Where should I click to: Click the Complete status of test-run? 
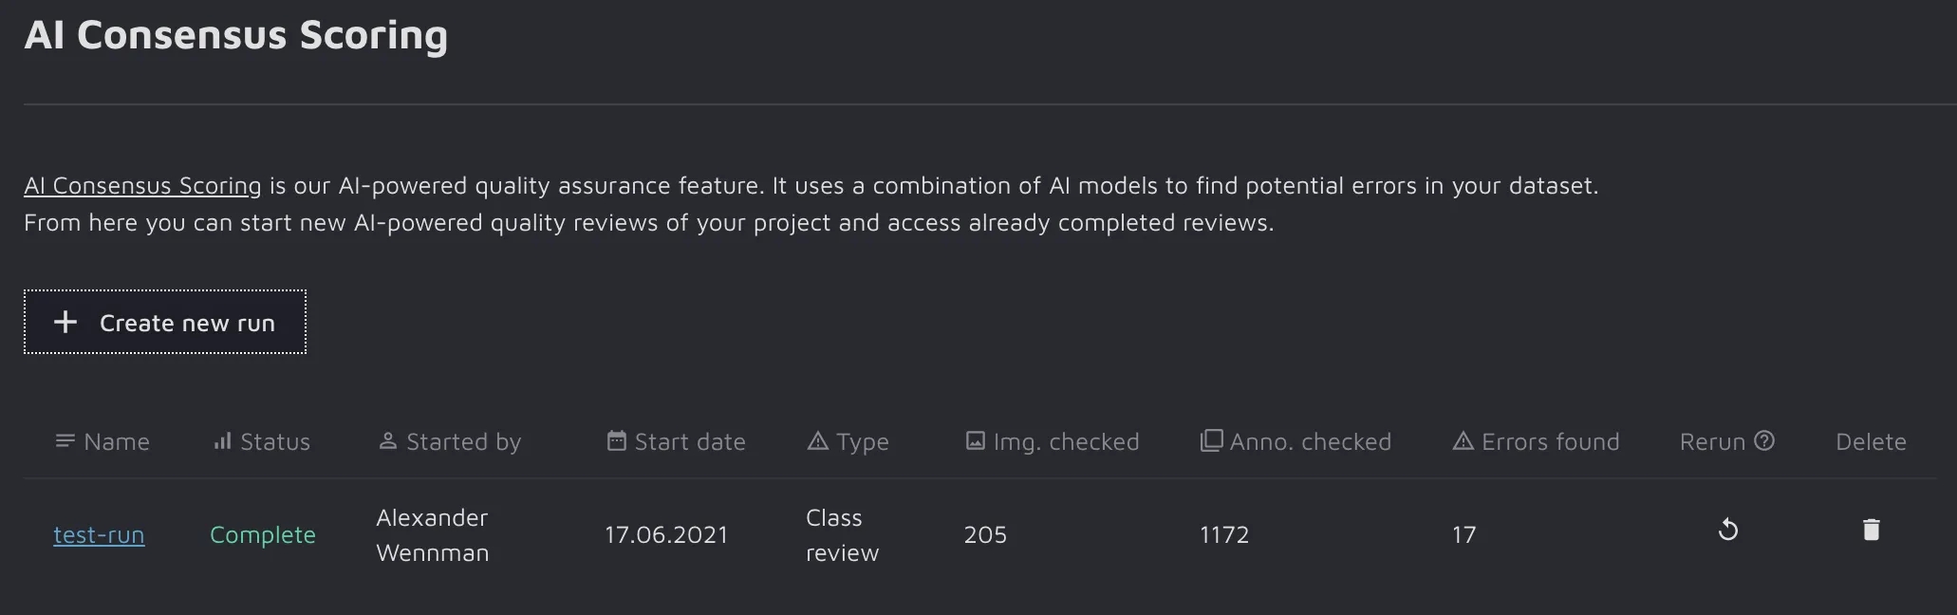click(x=262, y=535)
